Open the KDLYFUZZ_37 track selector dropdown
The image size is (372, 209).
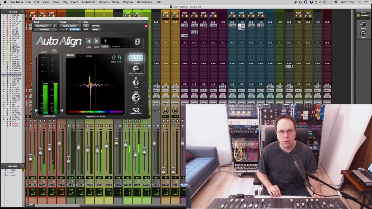point(42,26)
